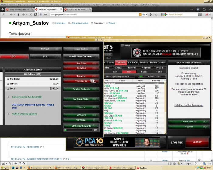
Task: Go forward with the browser forward arrow
Action: point(23,15)
